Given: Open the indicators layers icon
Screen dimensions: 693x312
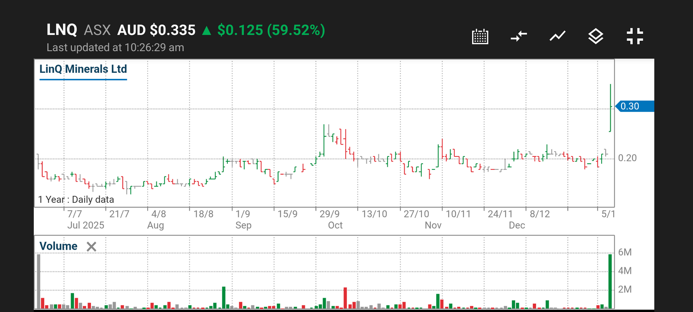Looking at the screenshot, I should click(x=596, y=36).
